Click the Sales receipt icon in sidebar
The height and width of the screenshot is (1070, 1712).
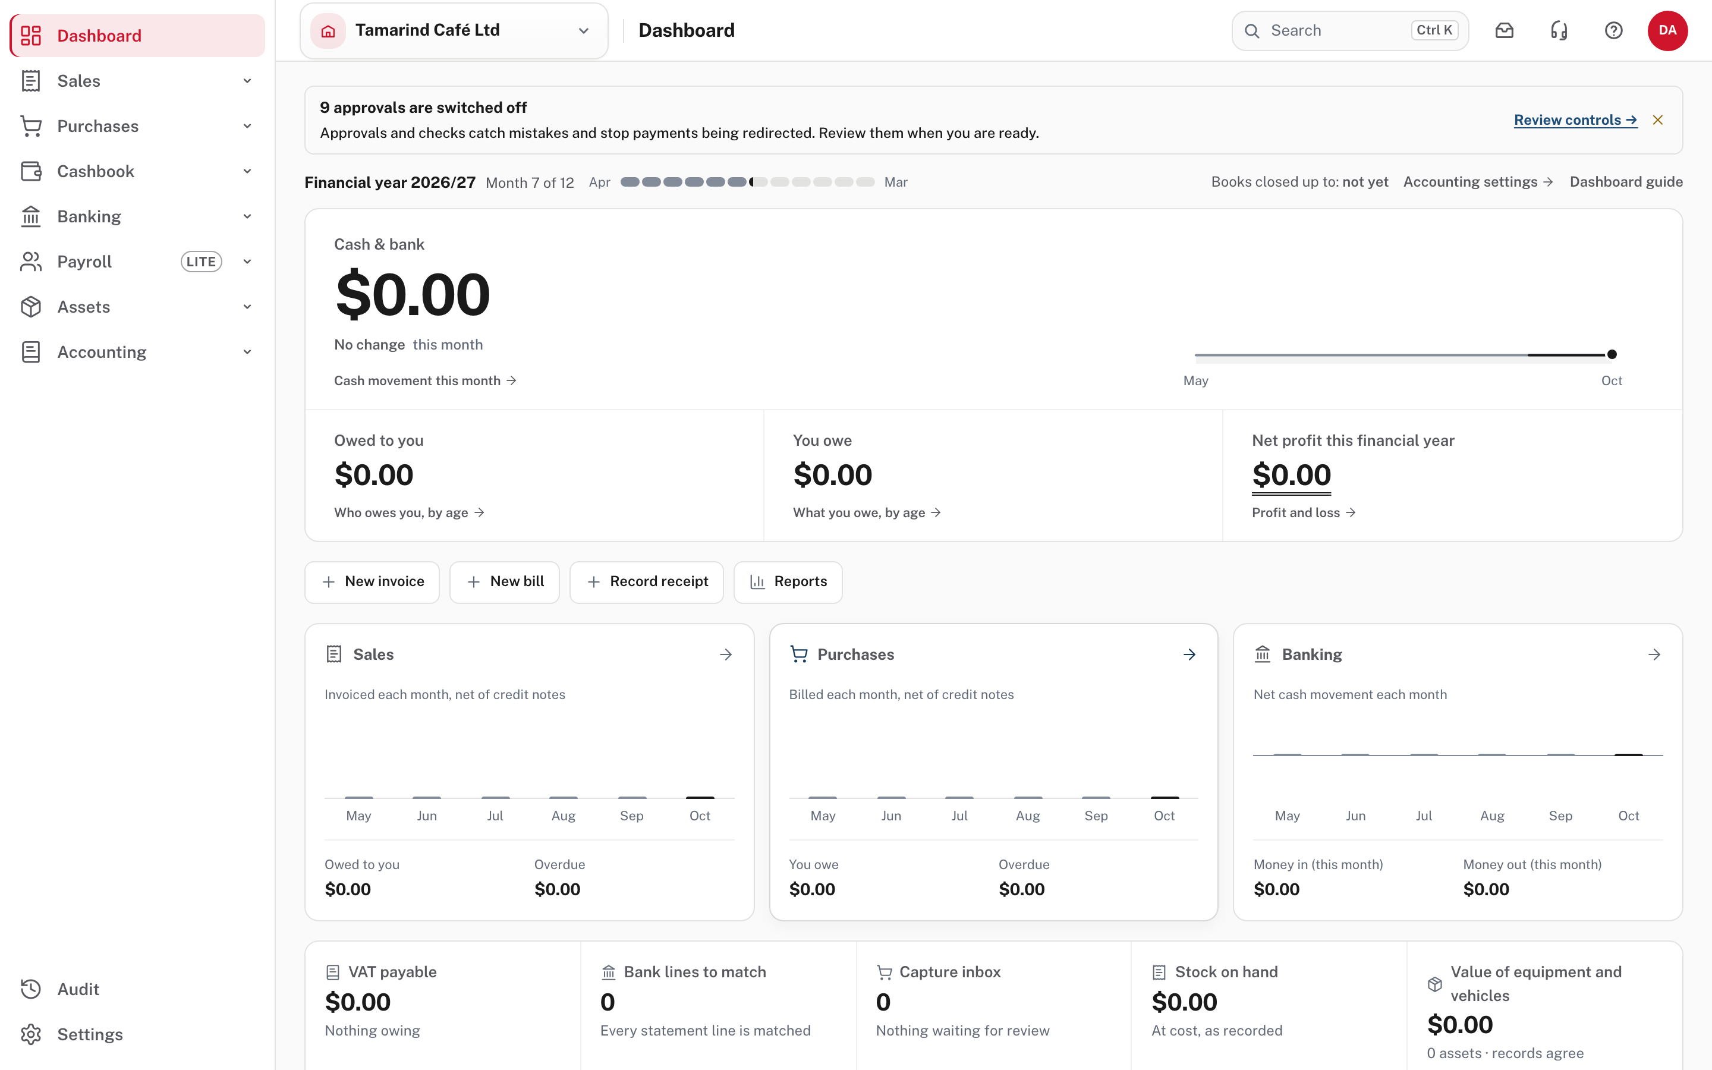(30, 81)
